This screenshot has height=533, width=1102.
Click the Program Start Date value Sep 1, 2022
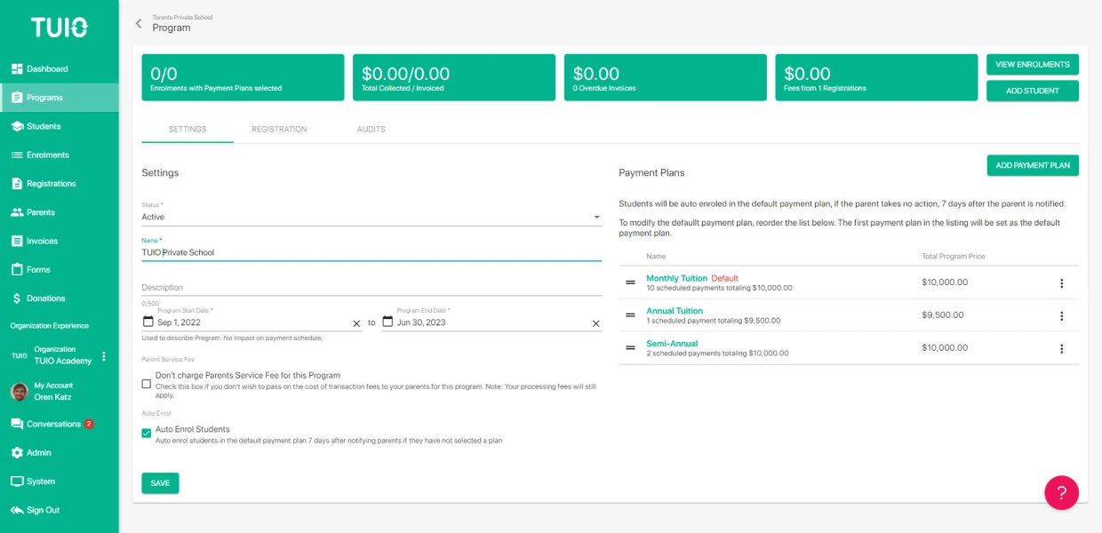[x=179, y=322]
